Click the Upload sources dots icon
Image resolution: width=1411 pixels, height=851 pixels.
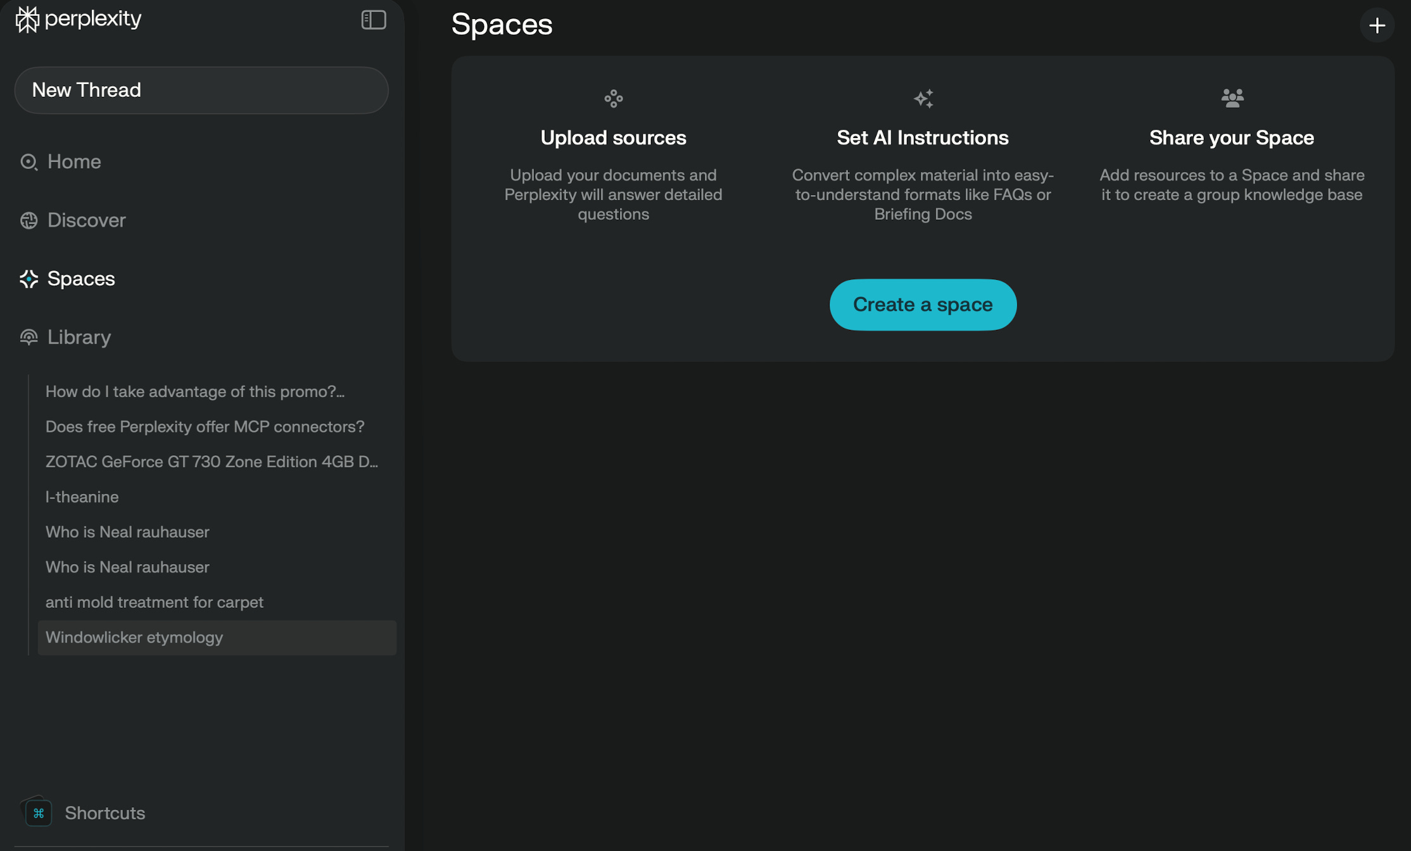pyautogui.click(x=613, y=99)
